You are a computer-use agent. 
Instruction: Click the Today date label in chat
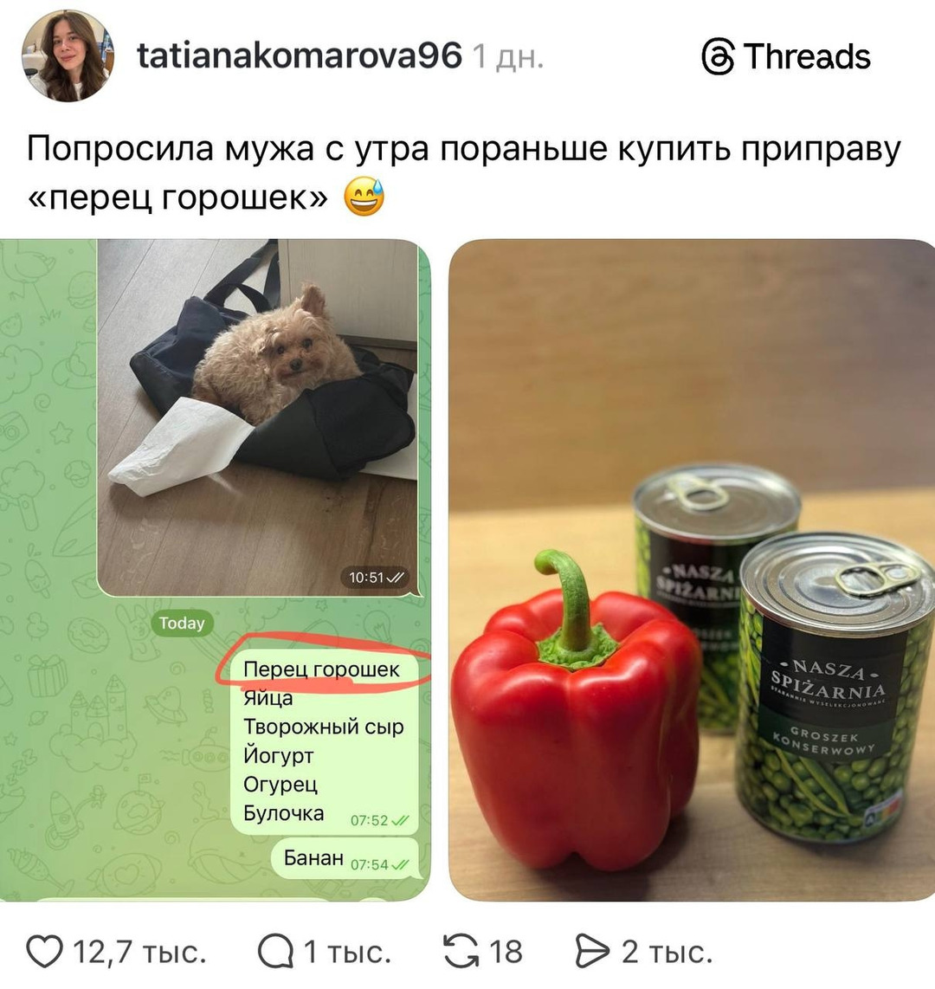tap(182, 624)
